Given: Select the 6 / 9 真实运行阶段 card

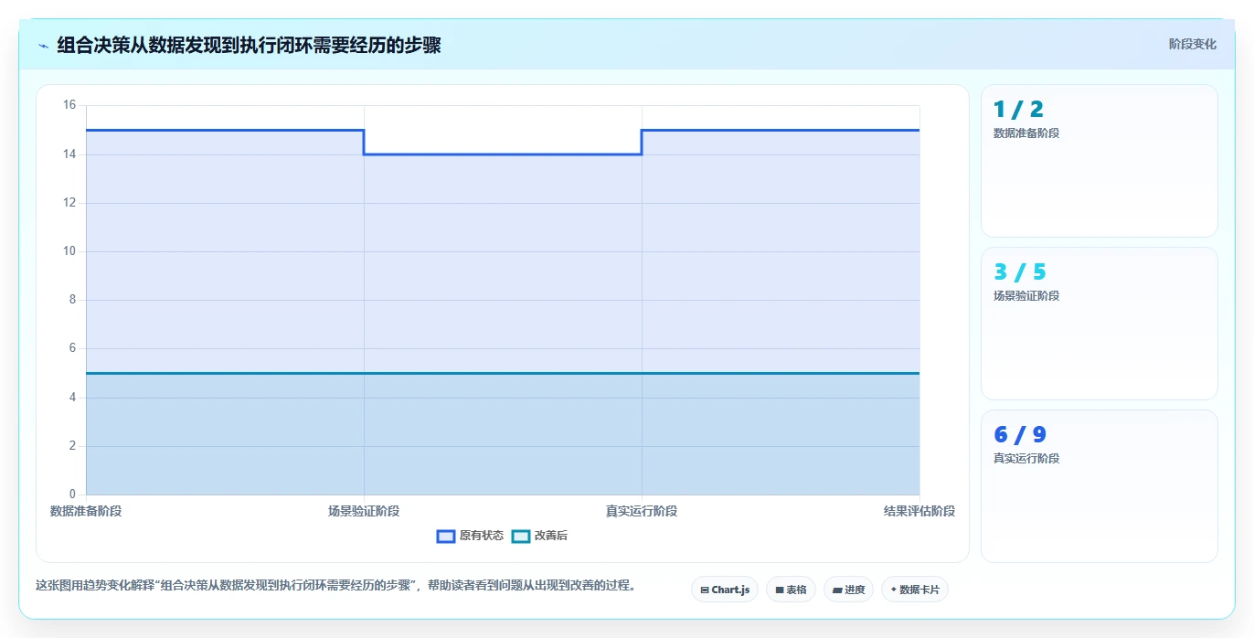Looking at the screenshot, I should point(1100,486).
